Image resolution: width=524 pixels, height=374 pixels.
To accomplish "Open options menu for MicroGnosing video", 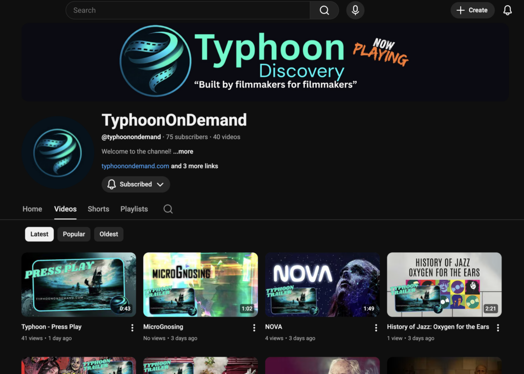I will pos(254,327).
